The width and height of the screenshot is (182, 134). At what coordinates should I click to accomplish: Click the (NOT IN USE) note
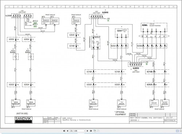[22, 113]
